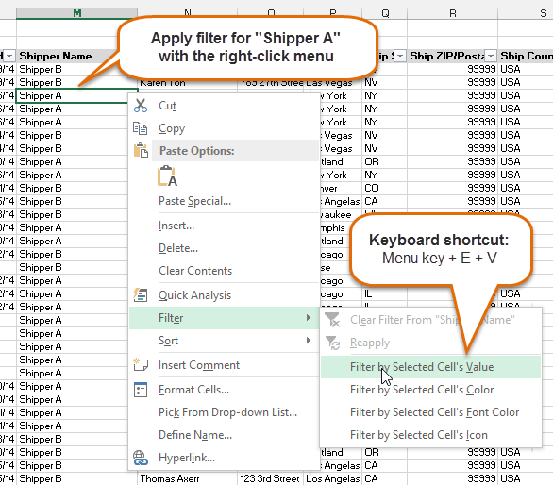Image resolution: width=553 pixels, height=485 pixels.
Task: Click Los Angelas cell in bottom row
Action: click(332, 478)
